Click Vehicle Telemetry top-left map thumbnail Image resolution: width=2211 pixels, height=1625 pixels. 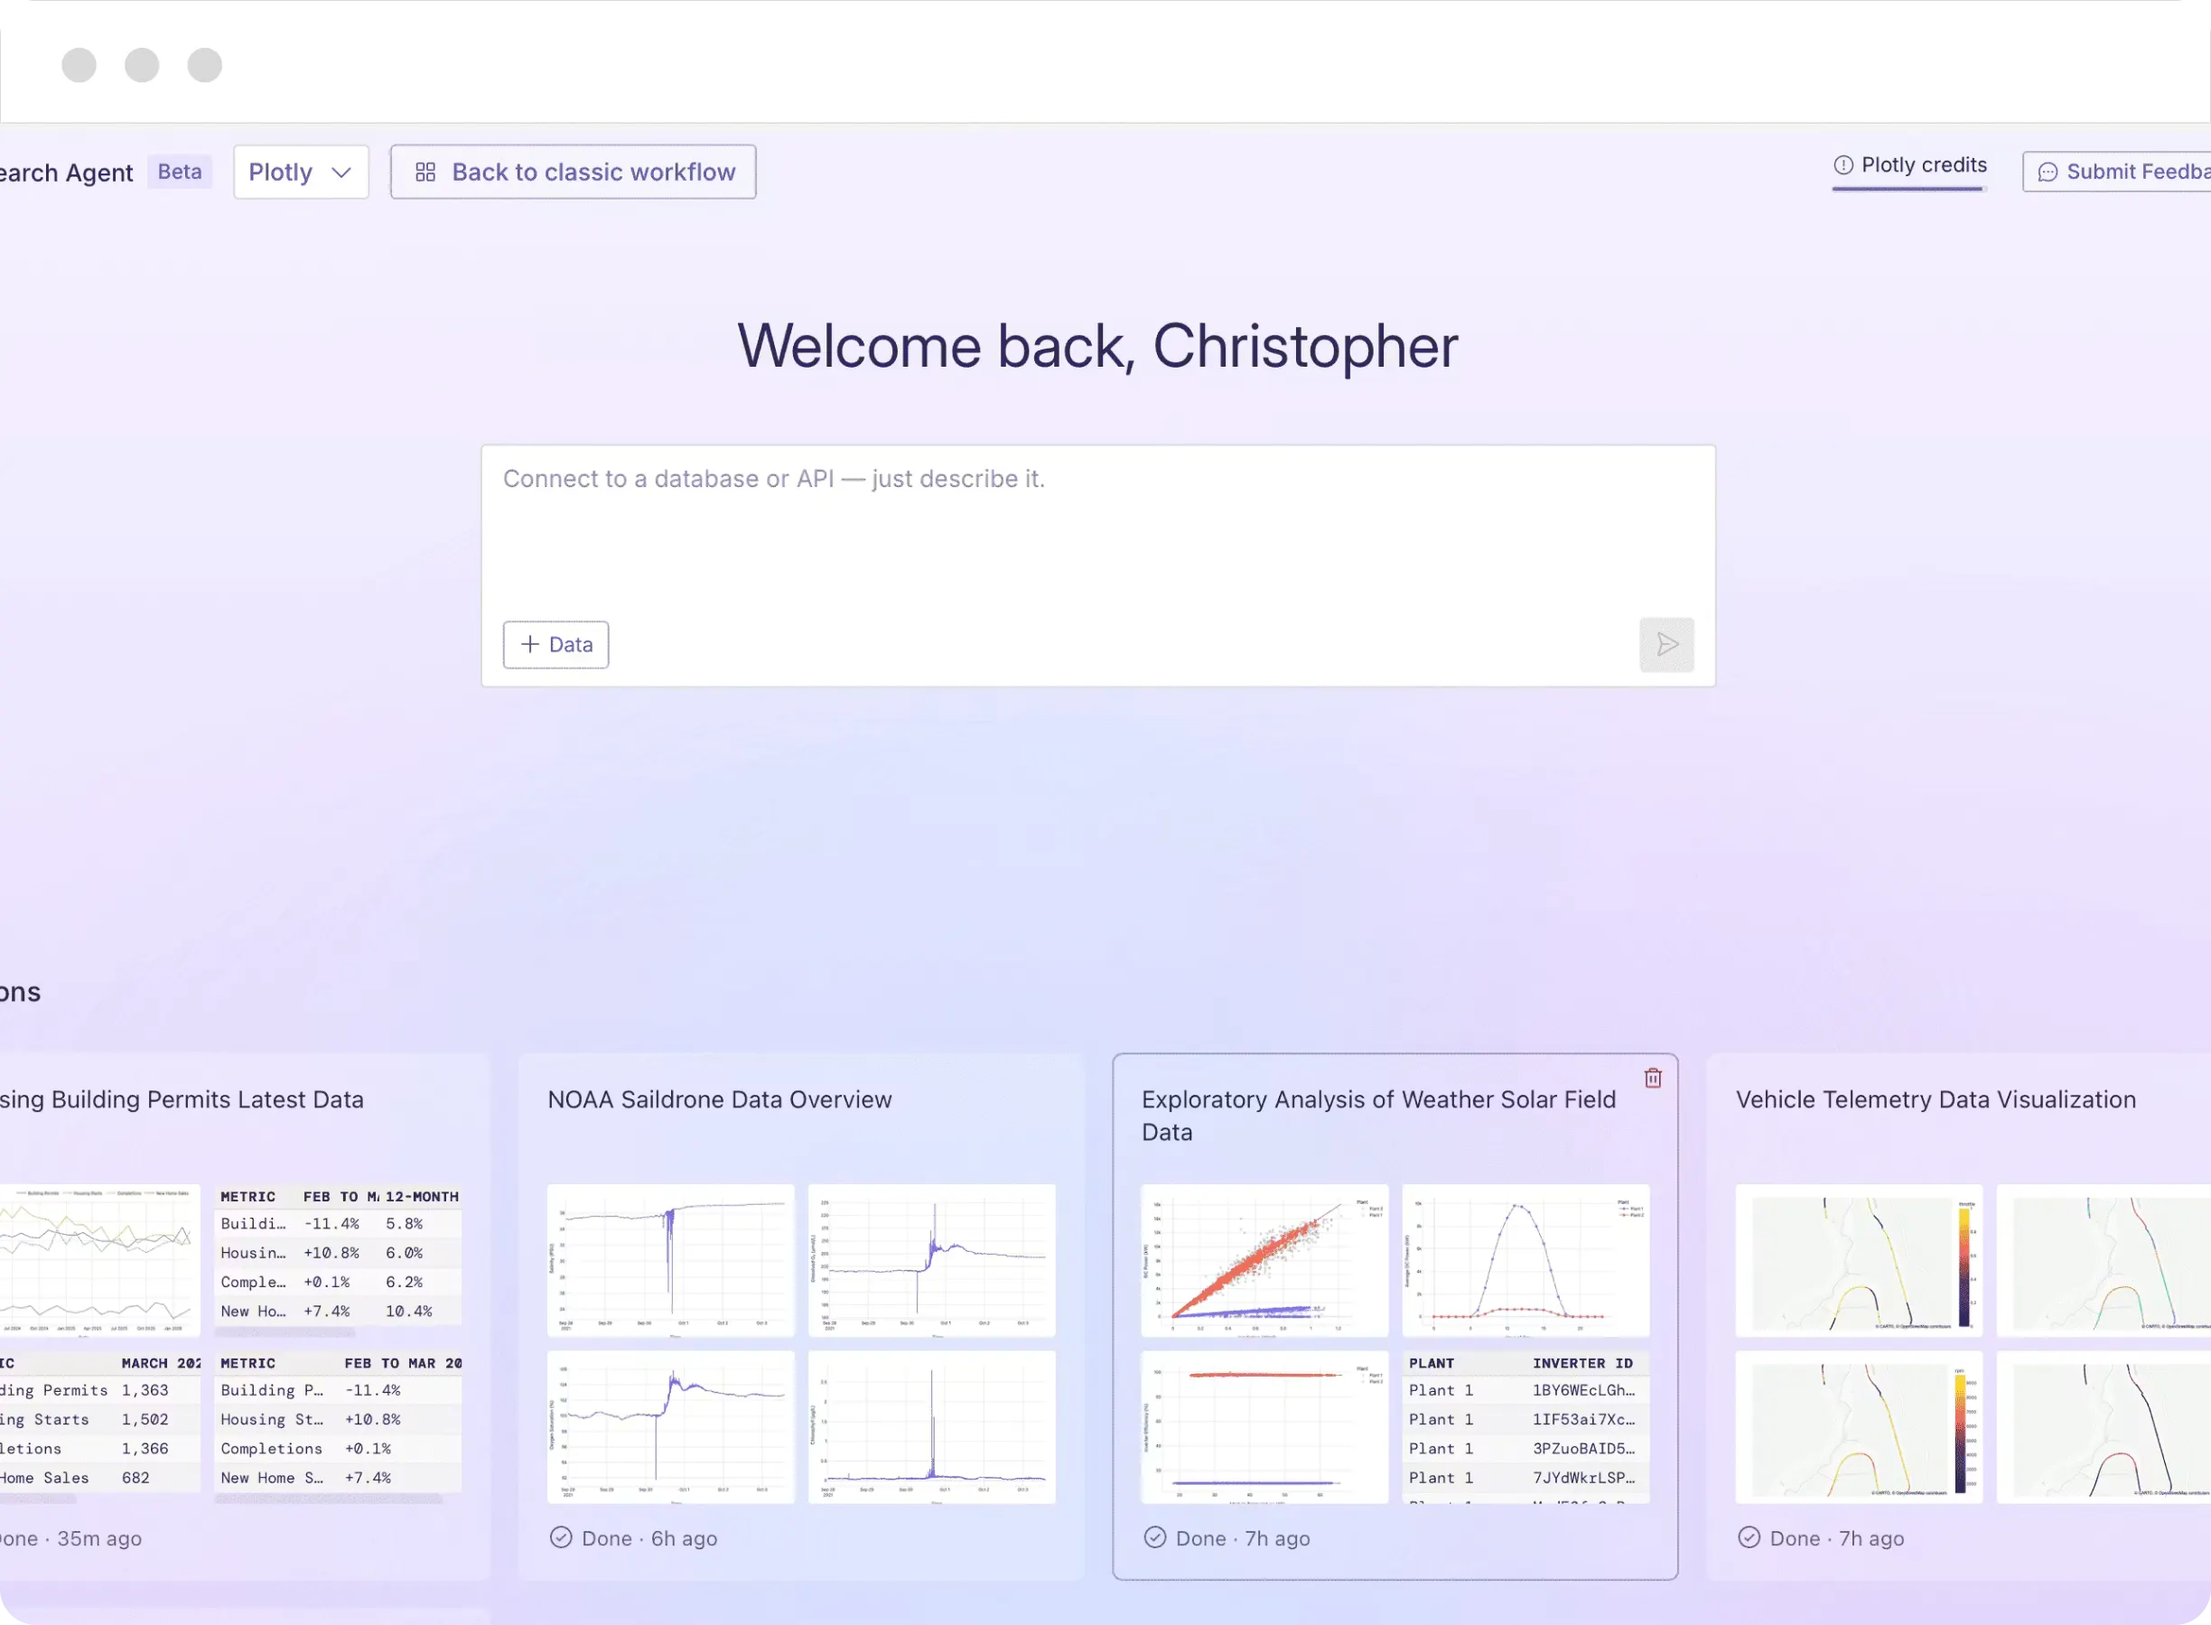pyautogui.click(x=1859, y=1260)
